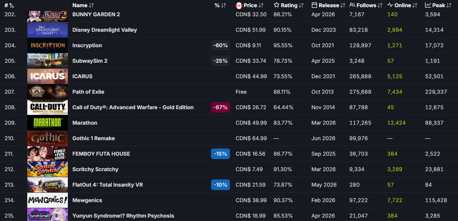Open Inscryption name link

(x=87, y=45)
